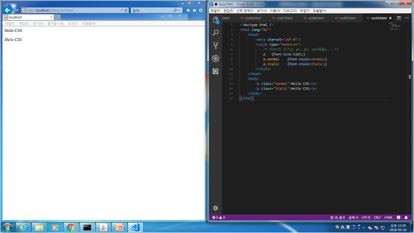This screenshot has height=233, width=414.
Task: Open the 파일(F) menu in VS Code
Action: pyautogui.click(x=215, y=11)
